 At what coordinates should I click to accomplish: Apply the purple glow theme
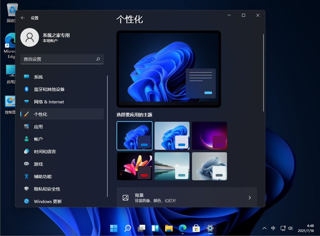(x=209, y=136)
